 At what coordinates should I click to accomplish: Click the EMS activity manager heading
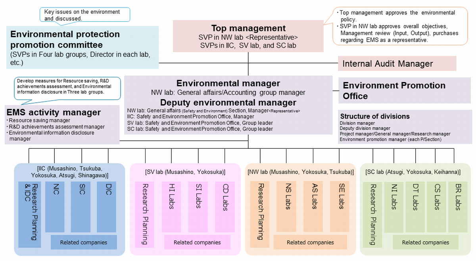pyautogui.click(x=54, y=112)
